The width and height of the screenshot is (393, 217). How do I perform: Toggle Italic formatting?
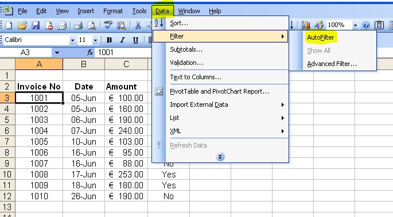coord(122,40)
